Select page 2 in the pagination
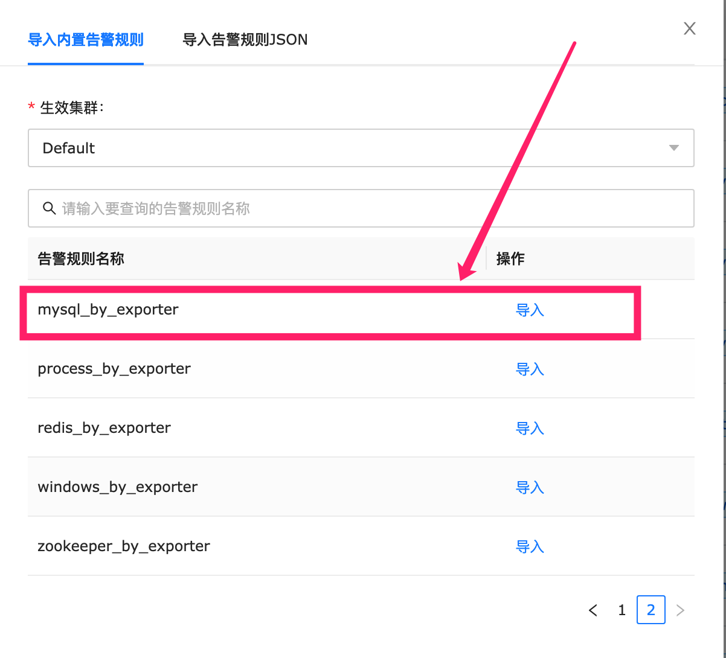The width and height of the screenshot is (726, 658). pyautogui.click(x=651, y=610)
